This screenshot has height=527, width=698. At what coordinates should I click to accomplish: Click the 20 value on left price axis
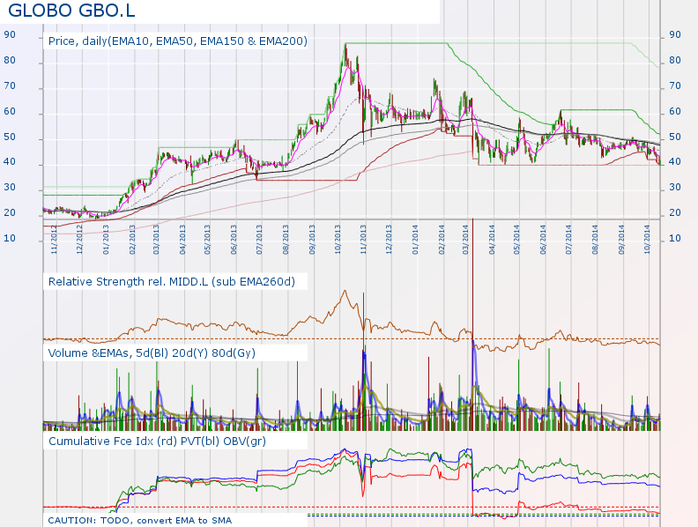pos(10,212)
